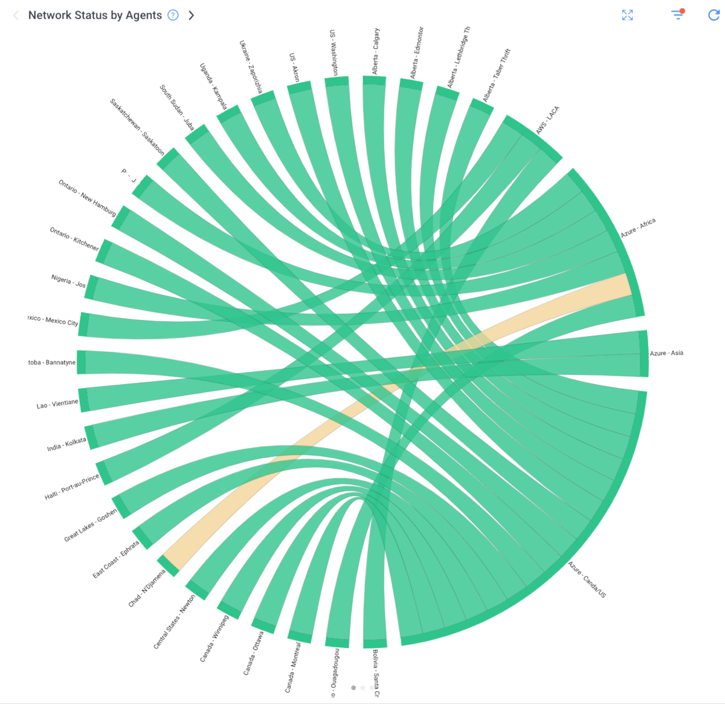The image size is (725, 704).
Task: Switch to the third page dot
Action: 371,688
